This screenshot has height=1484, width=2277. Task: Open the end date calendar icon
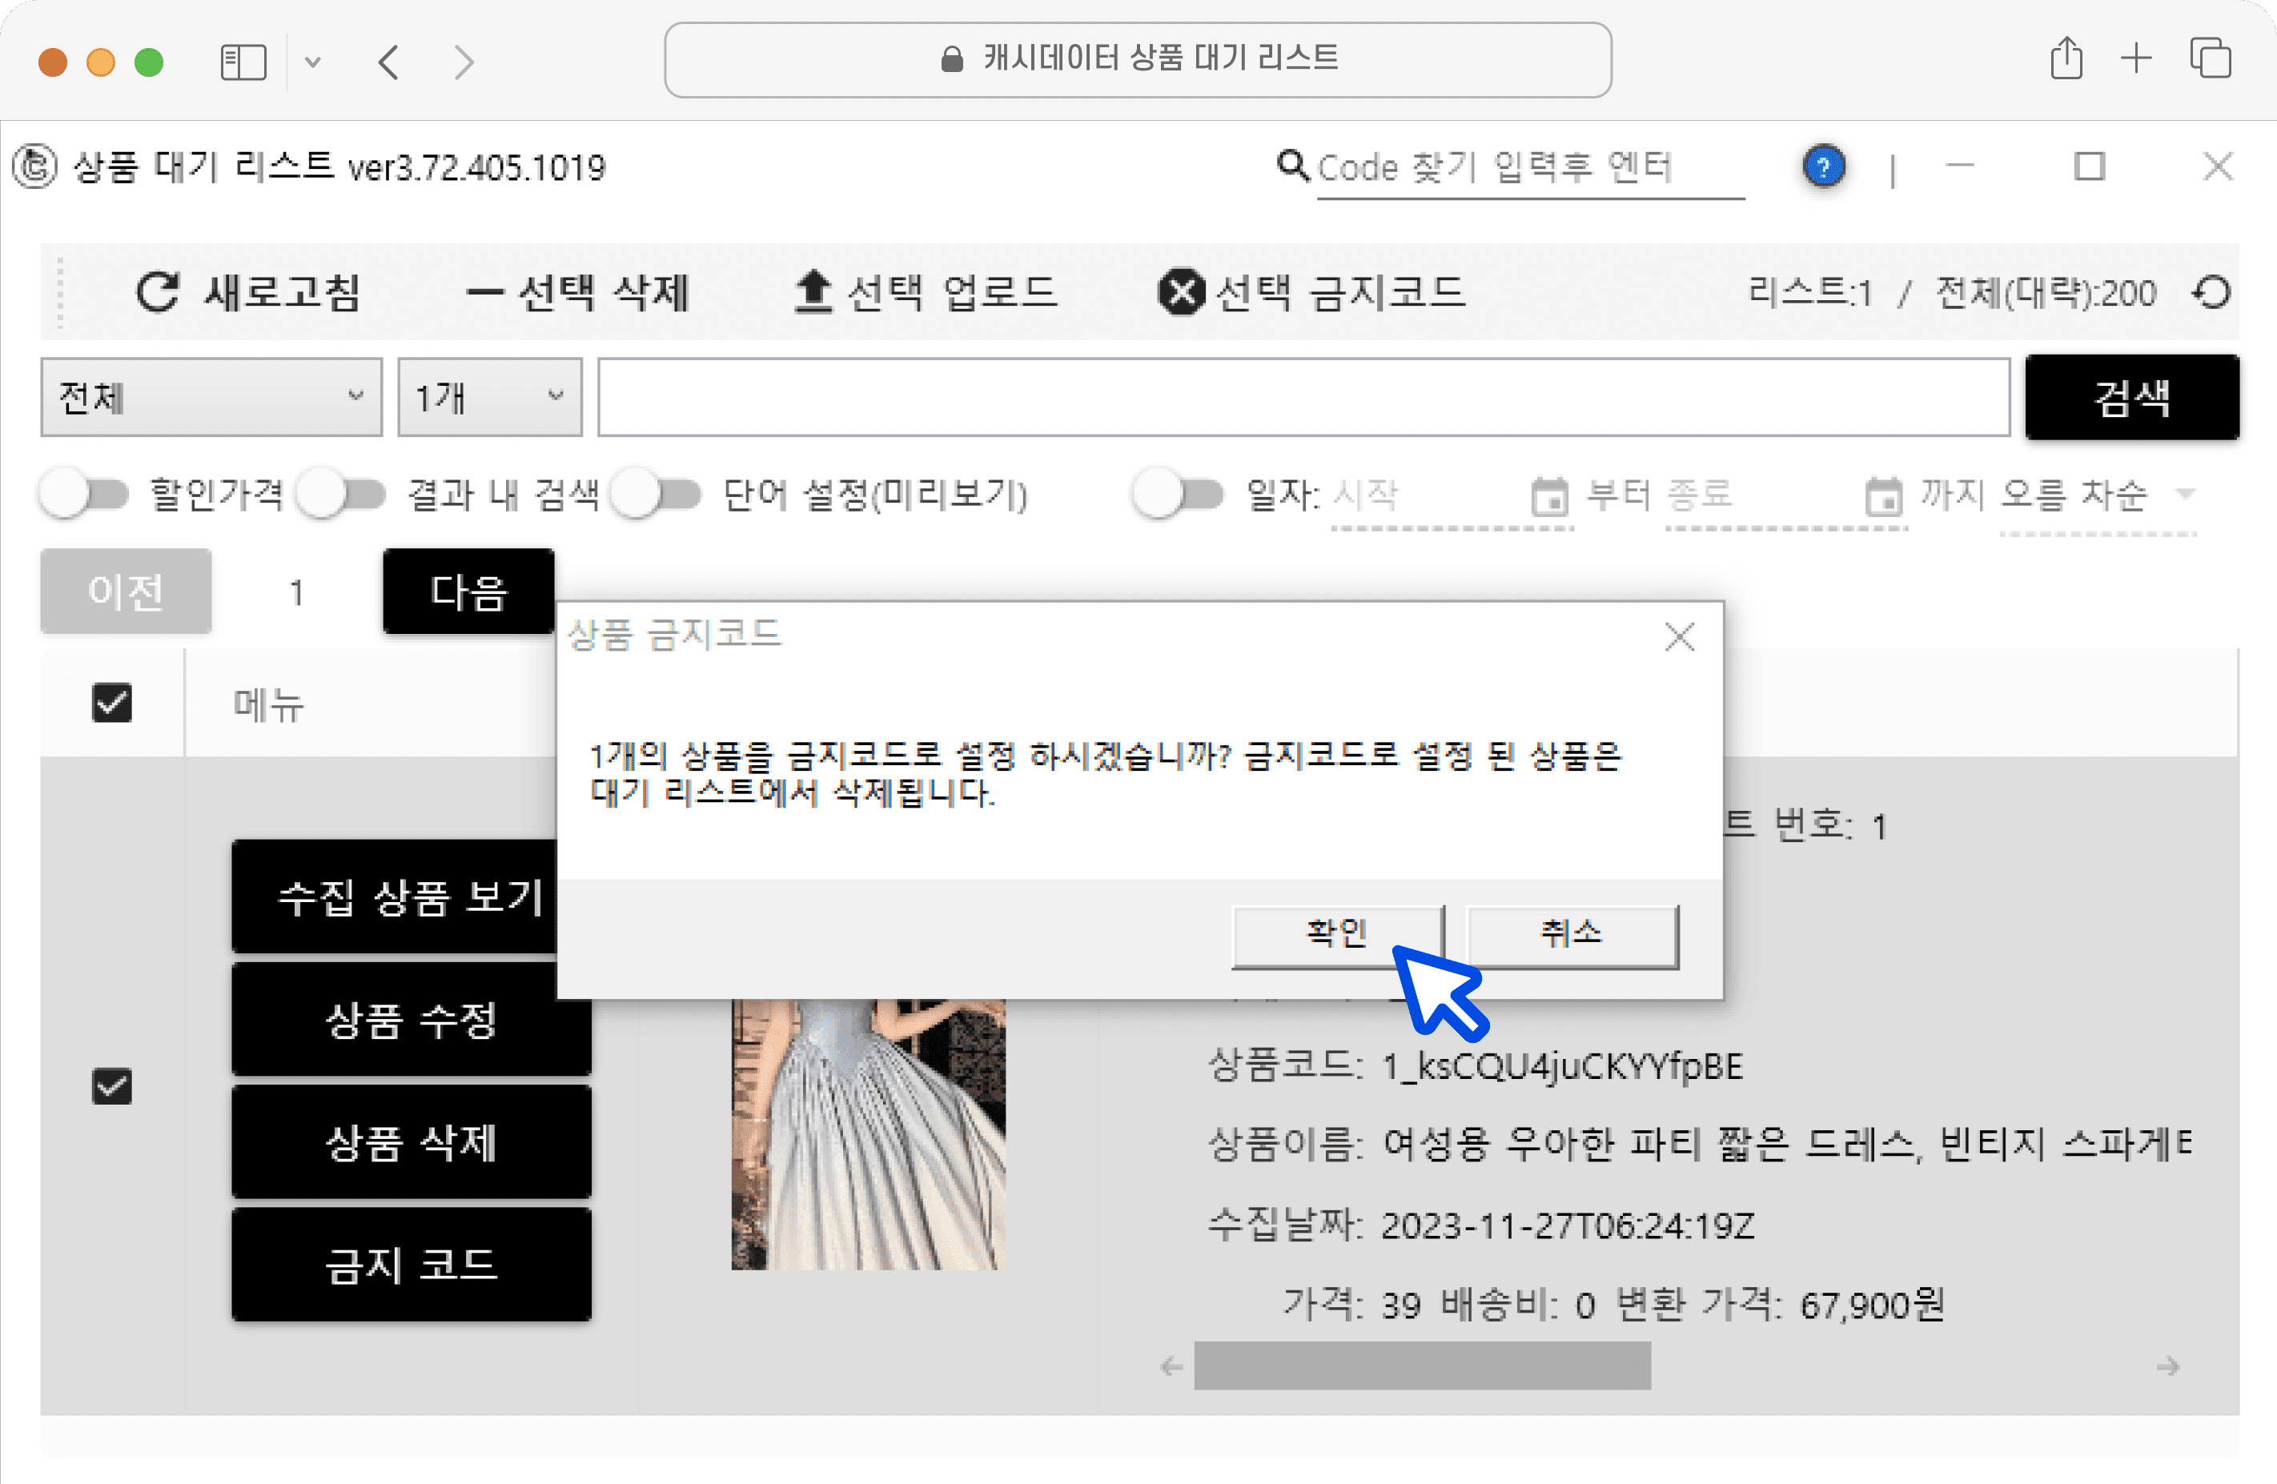(x=1884, y=496)
